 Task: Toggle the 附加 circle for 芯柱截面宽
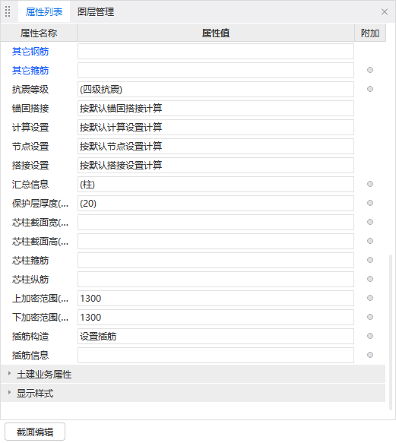(370, 222)
